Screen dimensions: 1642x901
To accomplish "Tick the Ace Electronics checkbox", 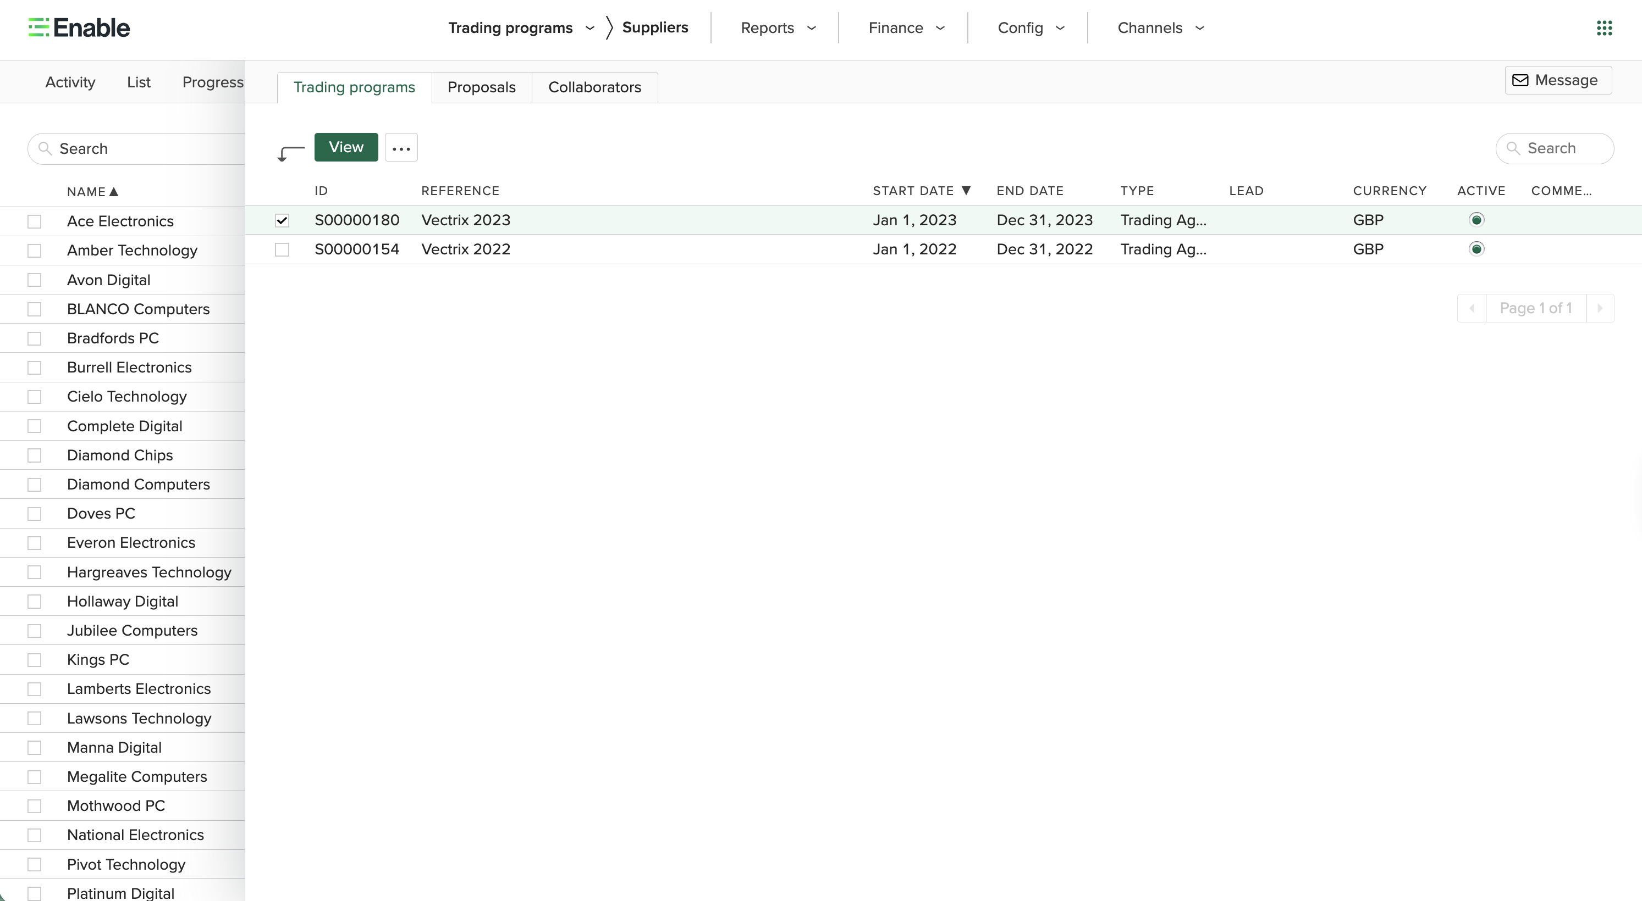I will click(x=35, y=221).
